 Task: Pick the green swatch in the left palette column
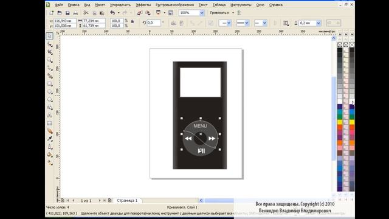coord(340,117)
